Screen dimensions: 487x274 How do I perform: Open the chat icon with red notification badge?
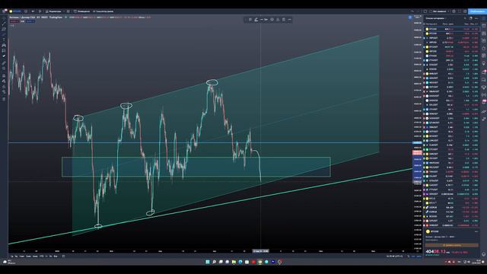[484, 72]
